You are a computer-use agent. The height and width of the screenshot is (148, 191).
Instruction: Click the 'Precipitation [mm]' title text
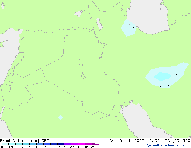click(x=20, y=141)
